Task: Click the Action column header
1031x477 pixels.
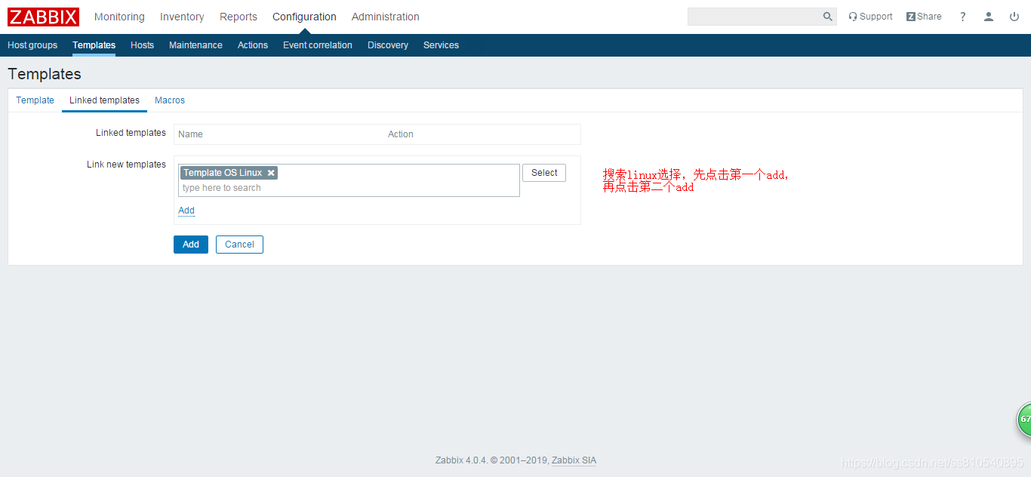Action: (x=401, y=134)
